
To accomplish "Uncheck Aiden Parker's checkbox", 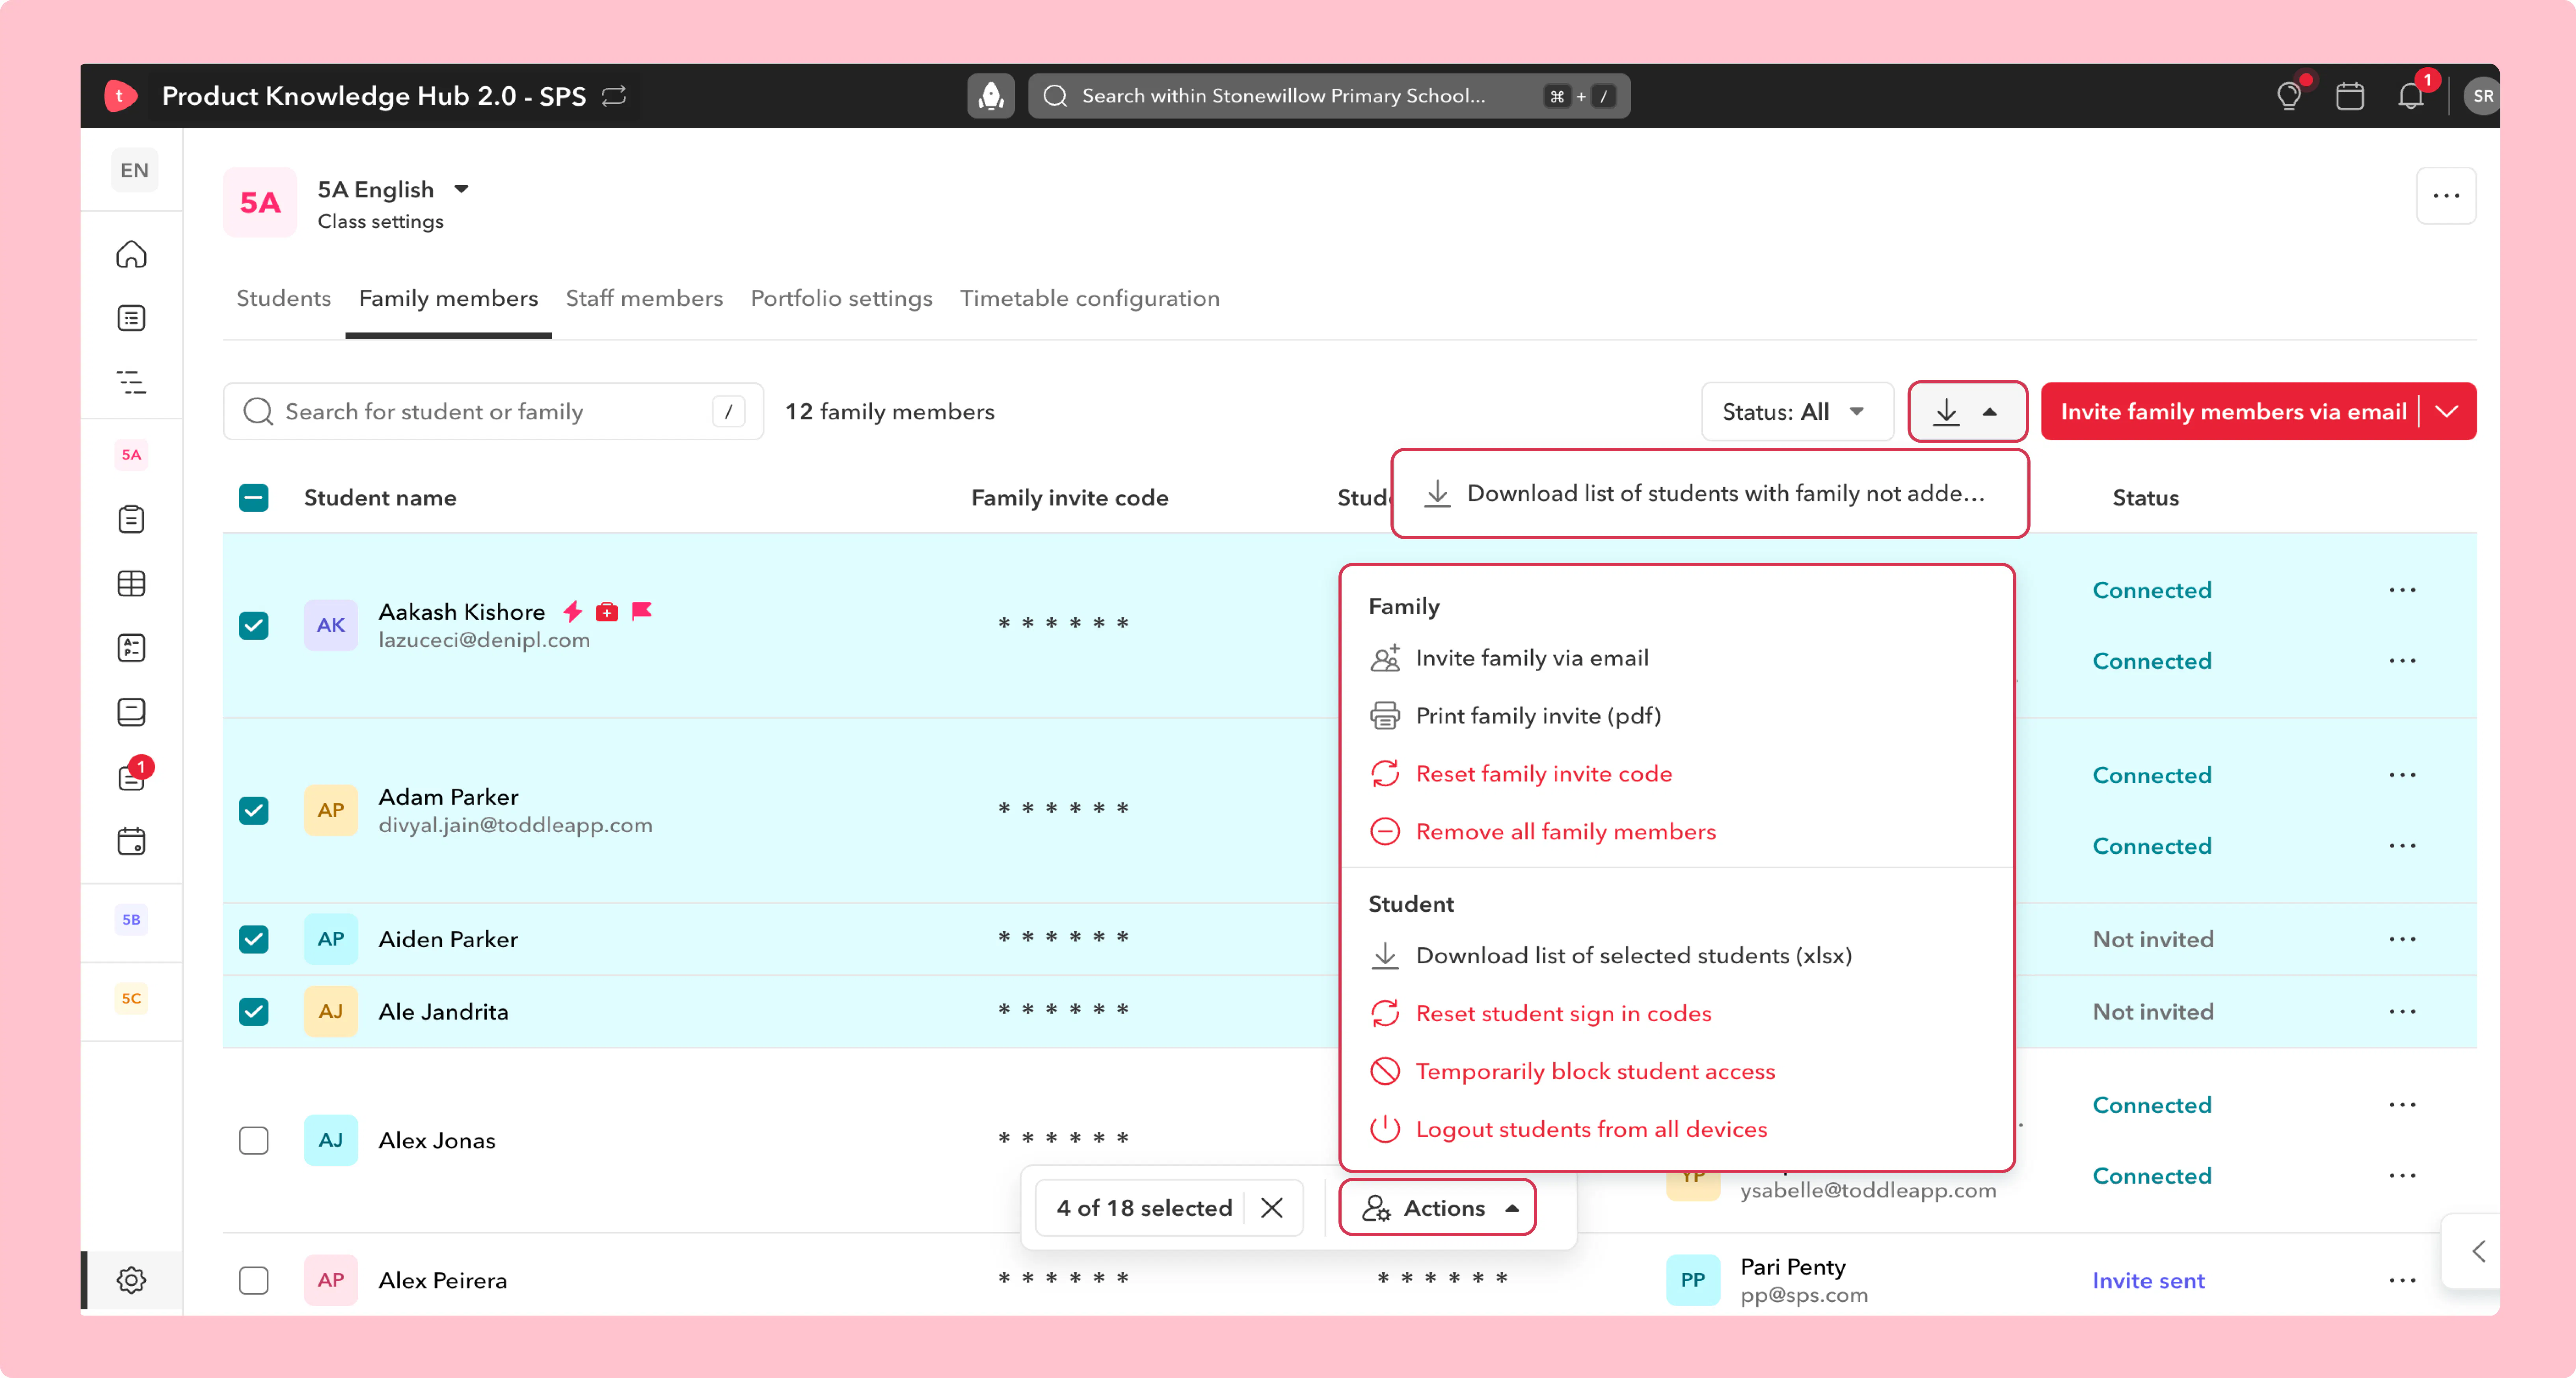I will [254, 939].
